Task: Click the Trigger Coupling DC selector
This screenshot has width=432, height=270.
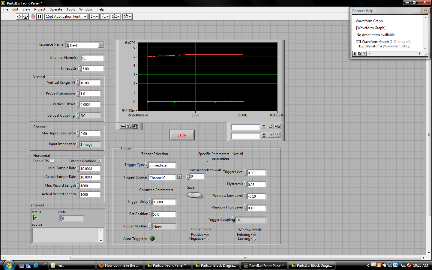Action: pos(250,220)
